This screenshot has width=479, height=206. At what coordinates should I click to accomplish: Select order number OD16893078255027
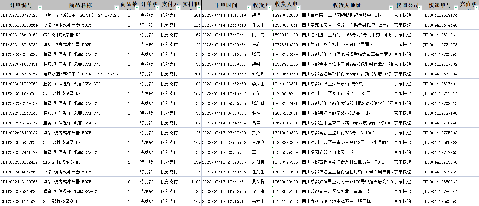coord(19,54)
